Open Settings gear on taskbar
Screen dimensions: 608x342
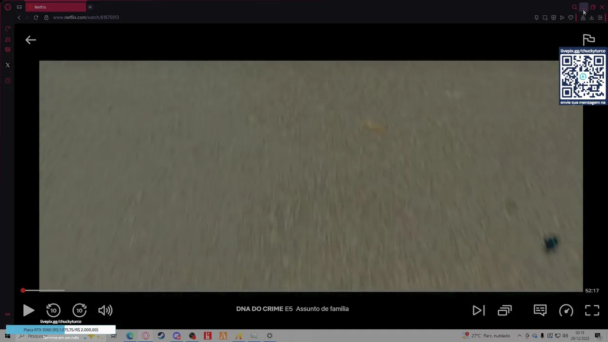tap(270, 336)
